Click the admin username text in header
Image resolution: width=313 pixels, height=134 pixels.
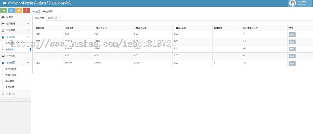click(x=301, y=4)
